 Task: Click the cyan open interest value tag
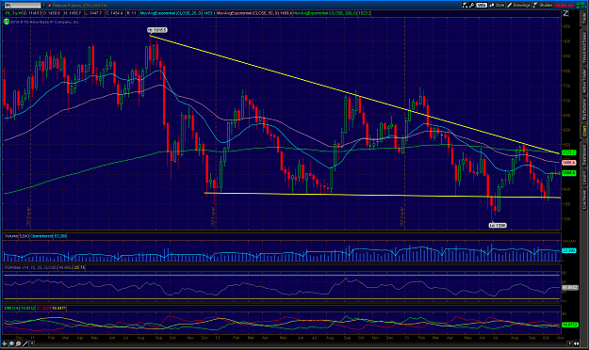coord(568,250)
